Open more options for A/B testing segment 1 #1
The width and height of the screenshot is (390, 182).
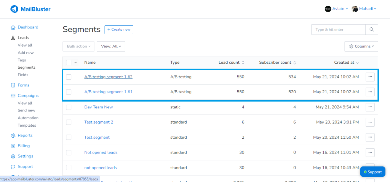point(370,92)
